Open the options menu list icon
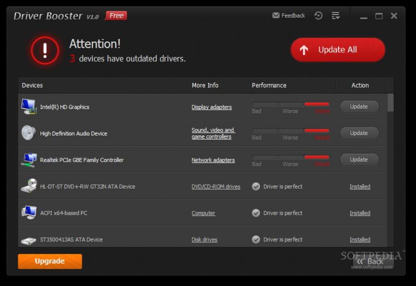Image resolution: width=416 pixels, height=286 pixels. click(x=335, y=16)
